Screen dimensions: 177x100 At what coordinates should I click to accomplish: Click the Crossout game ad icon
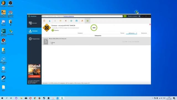(47, 28)
